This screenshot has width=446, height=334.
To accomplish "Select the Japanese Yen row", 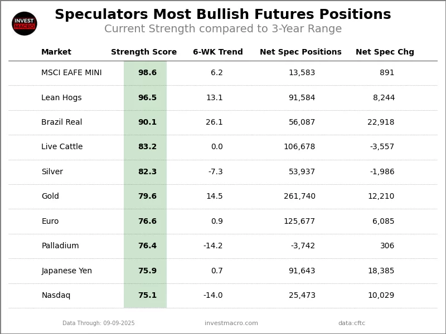I will pyautogui.click(x=67, y=271).
